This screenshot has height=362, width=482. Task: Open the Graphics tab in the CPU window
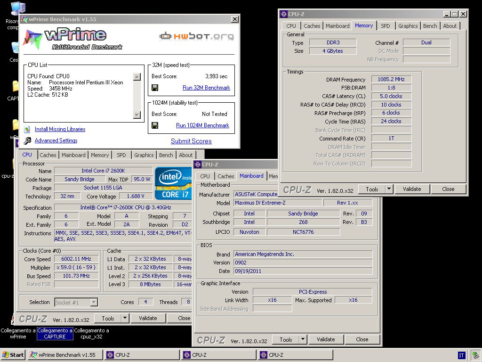pos(144,155)
